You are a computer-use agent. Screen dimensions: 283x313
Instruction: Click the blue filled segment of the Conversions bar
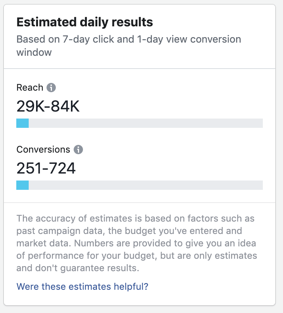pos(22,185)
